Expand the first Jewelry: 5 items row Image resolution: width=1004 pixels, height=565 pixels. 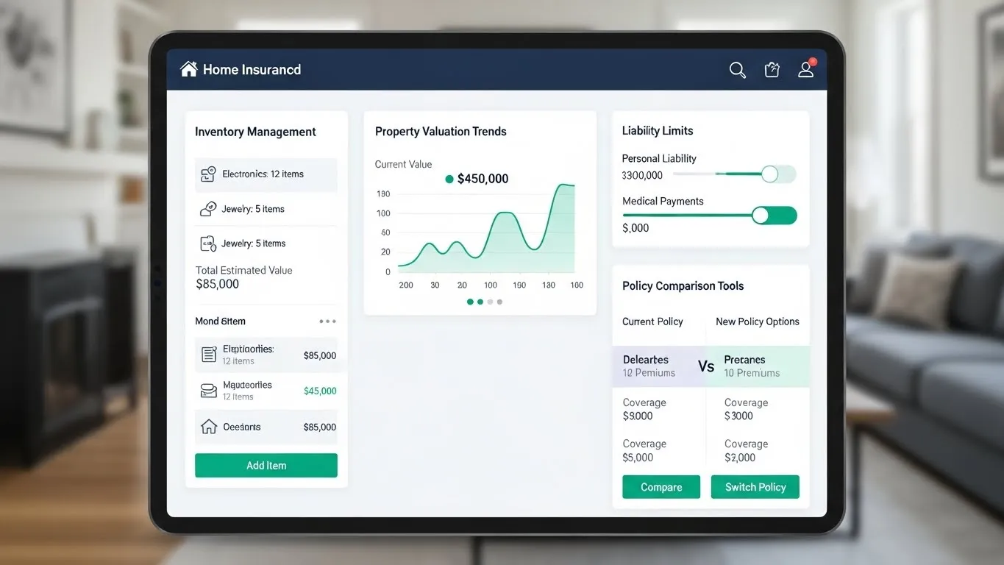(x=266, y=209)
